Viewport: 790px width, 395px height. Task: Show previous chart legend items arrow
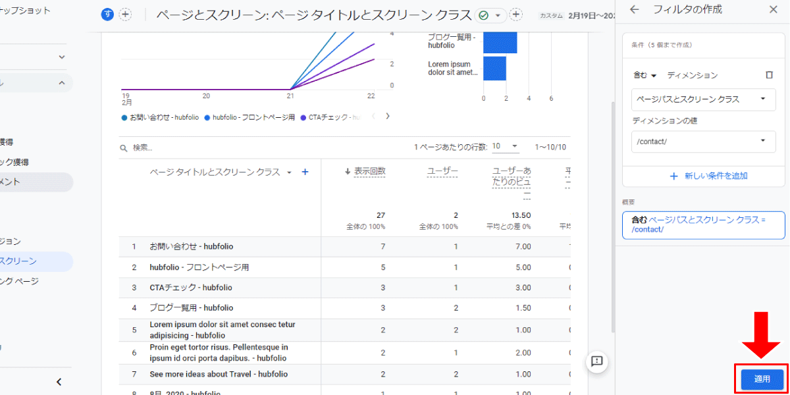[x=375, y=117]
